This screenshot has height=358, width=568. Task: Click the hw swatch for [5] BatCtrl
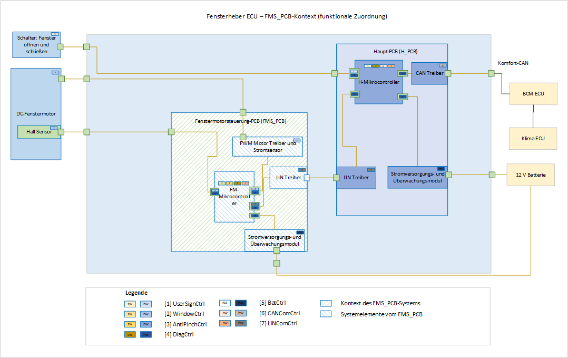pos(241,303)
